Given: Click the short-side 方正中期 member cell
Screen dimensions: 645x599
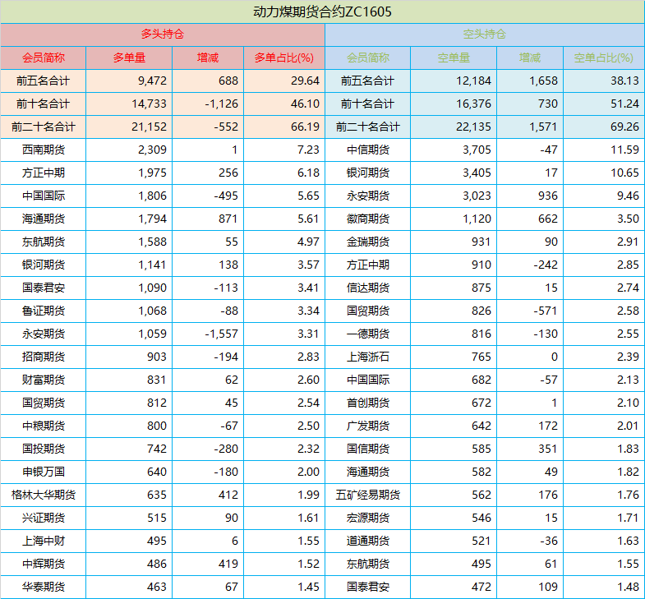Looking at the screenshot, I should (368, 265).
